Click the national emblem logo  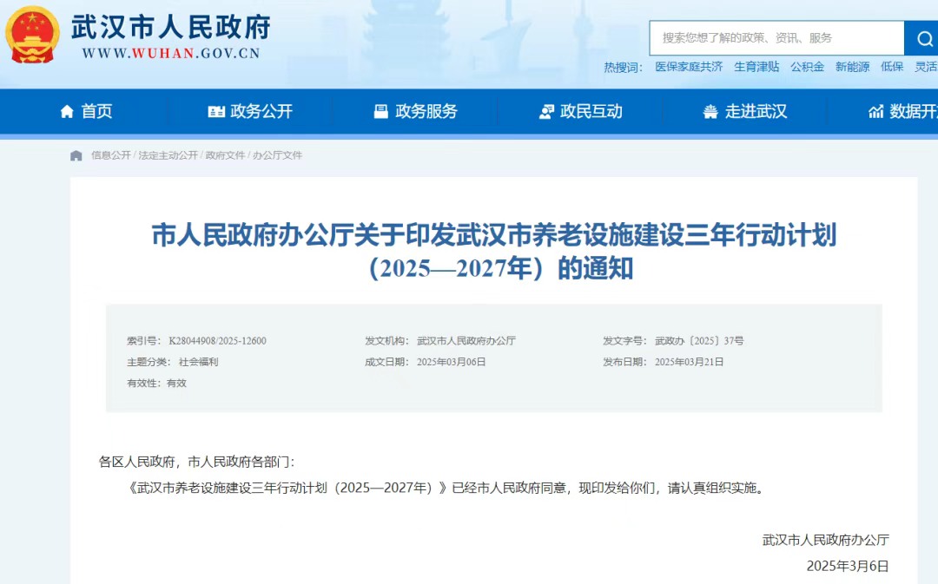[32, 35]
